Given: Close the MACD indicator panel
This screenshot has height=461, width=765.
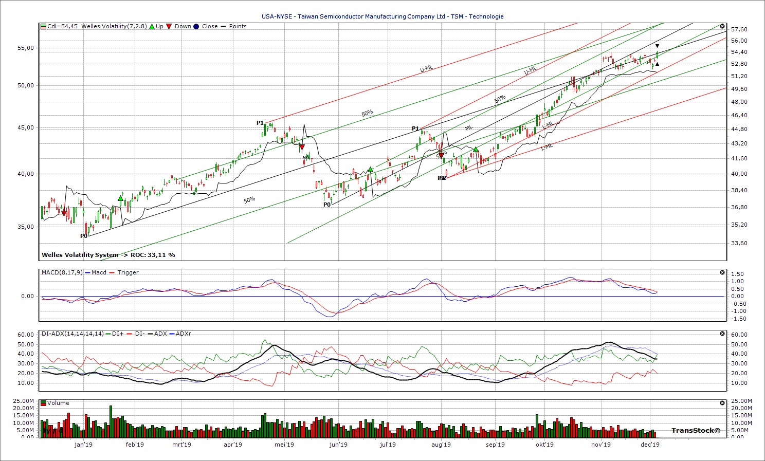Looking at the screenshot, I should pos(722,272).
